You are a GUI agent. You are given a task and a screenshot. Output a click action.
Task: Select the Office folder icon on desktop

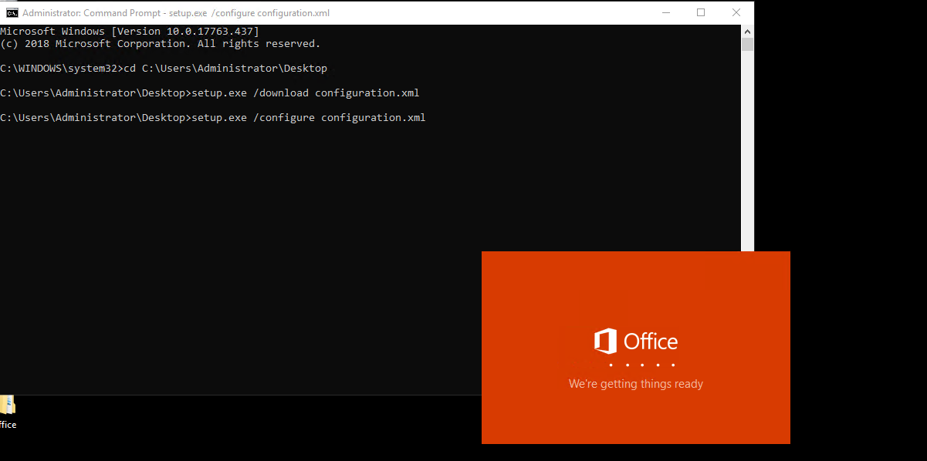[8, 412]
